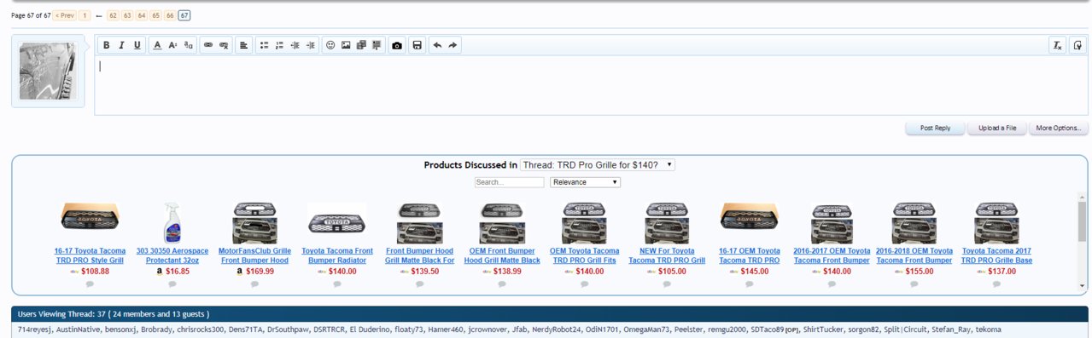Go to page 63
The image size is (1092, 338).
point(127,15)
